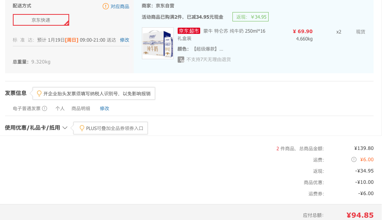Click the 商品优惠 discount -¥10.00
The image size is (386, 220).
click(x=364, y=182)
